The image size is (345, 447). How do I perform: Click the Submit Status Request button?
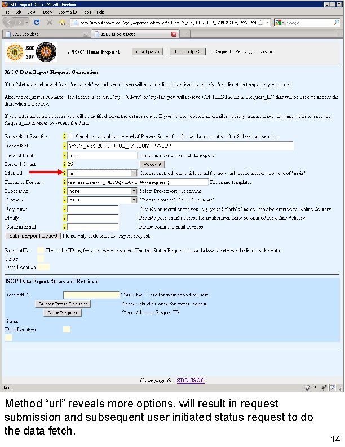[63, 304]
